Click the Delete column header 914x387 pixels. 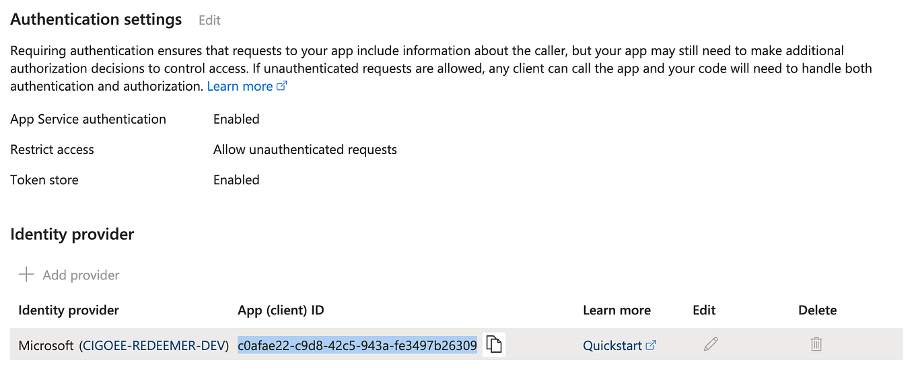817,310
